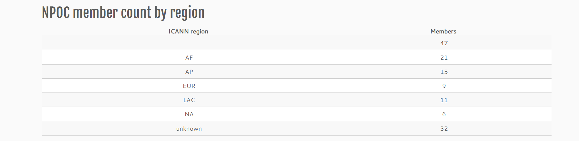The image size is (579, 141).
Task: Click the 'Members' column header
Action: [x=443, y=31]
